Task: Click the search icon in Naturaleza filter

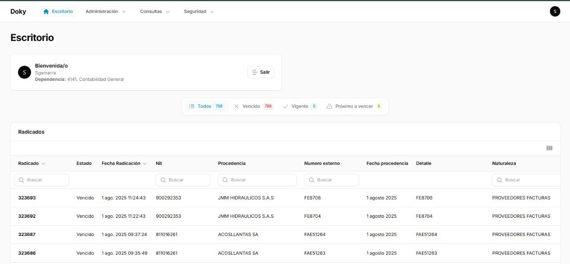Action: (500, 180)
